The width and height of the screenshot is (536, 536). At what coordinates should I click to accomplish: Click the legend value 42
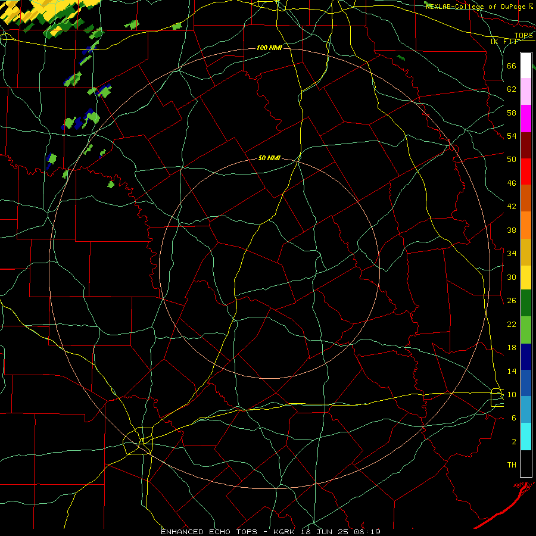coord(512,207)
